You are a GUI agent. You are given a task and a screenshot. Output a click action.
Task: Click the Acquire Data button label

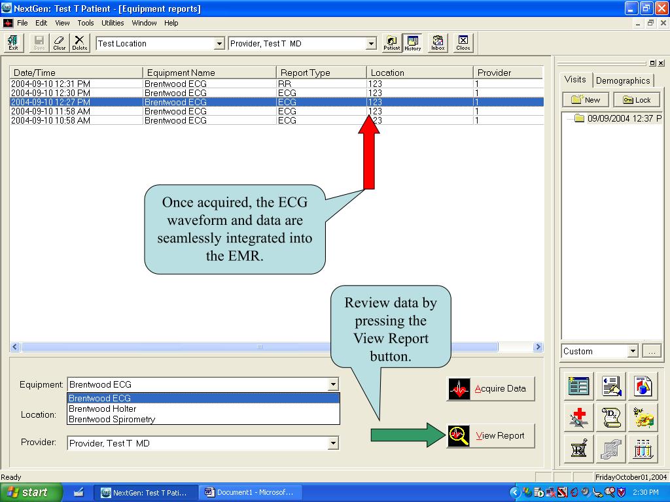click(500, 389)
